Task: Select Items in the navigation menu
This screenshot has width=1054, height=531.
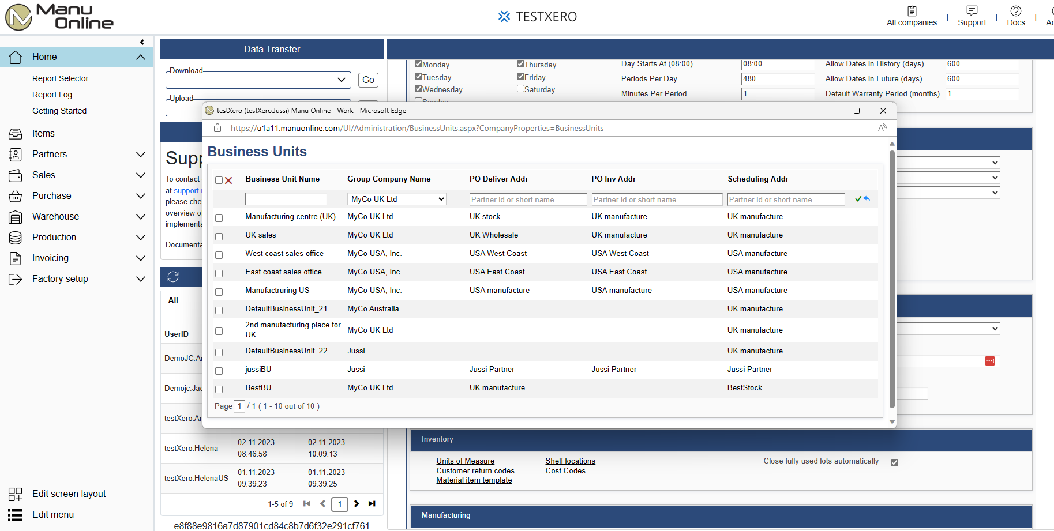Action: pos(43,134)
